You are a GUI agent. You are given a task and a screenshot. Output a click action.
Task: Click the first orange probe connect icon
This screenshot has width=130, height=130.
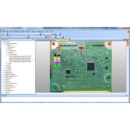pyautogui.click(x=3, y=37)
